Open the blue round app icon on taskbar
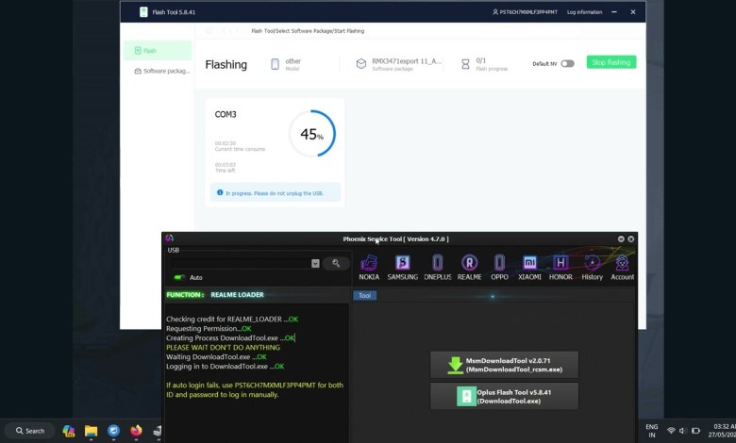The width and height of the screenshot is (736, 443). pyautogui.click(x=113, y=431)
